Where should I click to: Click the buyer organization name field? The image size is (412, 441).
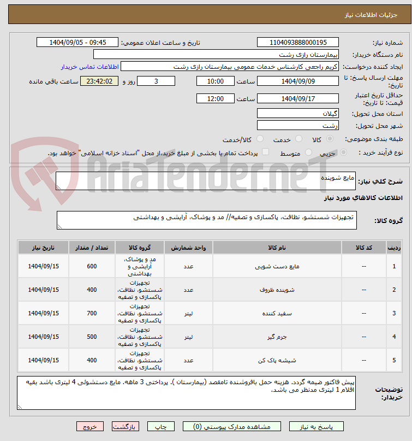(x=216, y=55)
